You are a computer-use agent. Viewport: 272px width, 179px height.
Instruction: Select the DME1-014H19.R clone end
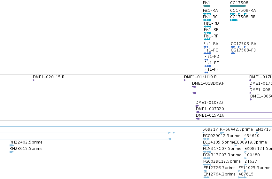tap(200, 77)
